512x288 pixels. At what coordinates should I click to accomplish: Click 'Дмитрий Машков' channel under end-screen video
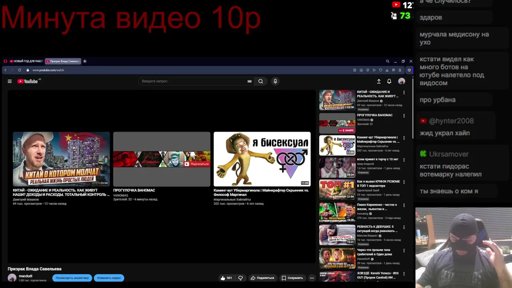26,199
